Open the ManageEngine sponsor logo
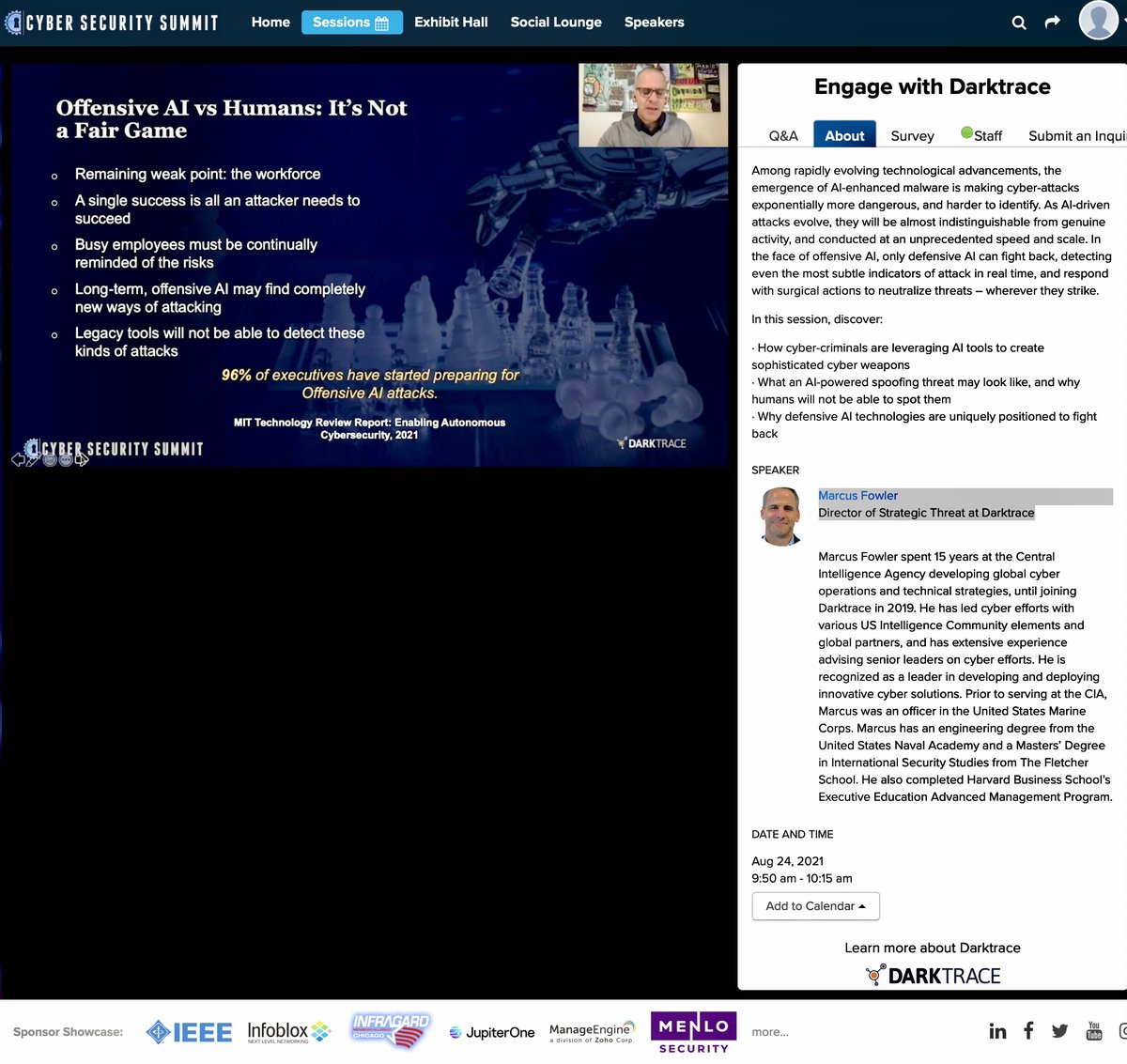 592,1032
